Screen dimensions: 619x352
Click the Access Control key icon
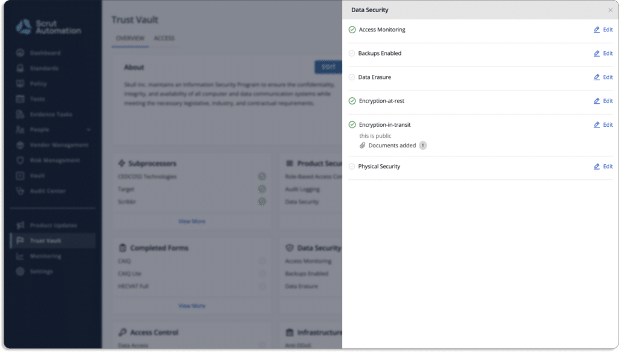[x=122, y=332]
